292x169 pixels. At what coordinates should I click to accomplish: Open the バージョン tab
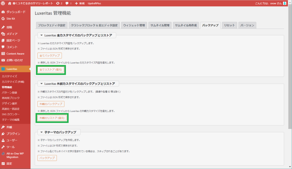coord(247,25)
